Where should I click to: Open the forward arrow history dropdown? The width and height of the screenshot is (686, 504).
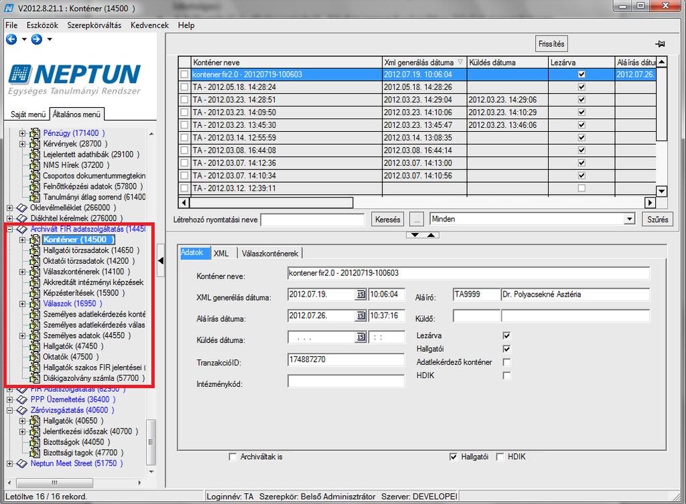pos(50,39)
